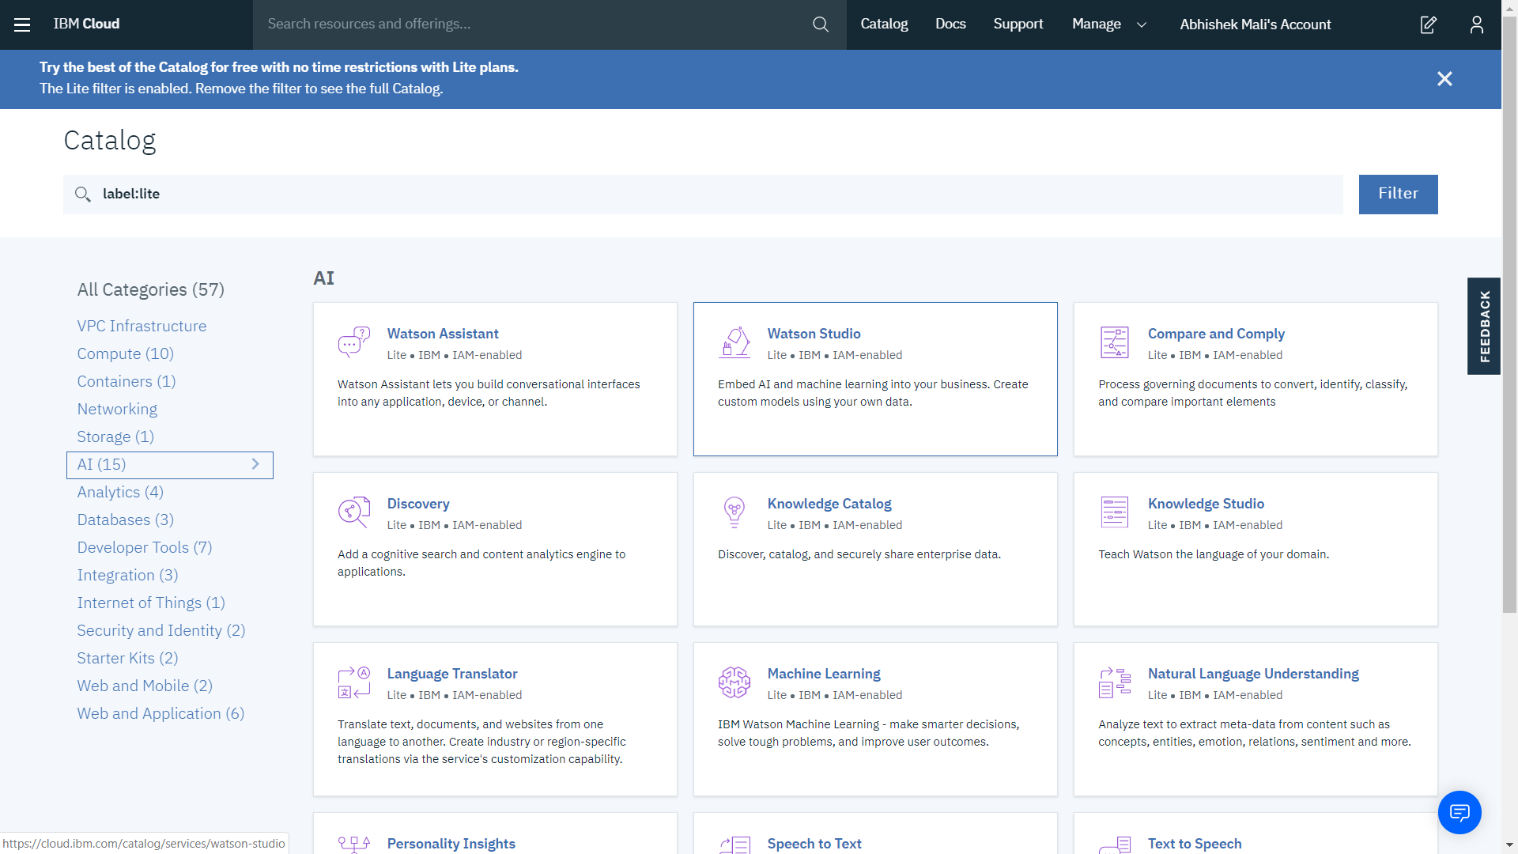Open the Speech to Text title link

[x=814, y=844]
